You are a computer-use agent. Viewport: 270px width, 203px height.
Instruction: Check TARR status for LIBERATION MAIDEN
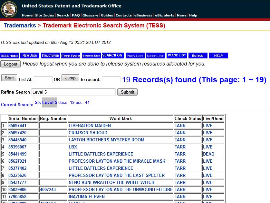tap(180, 126)
